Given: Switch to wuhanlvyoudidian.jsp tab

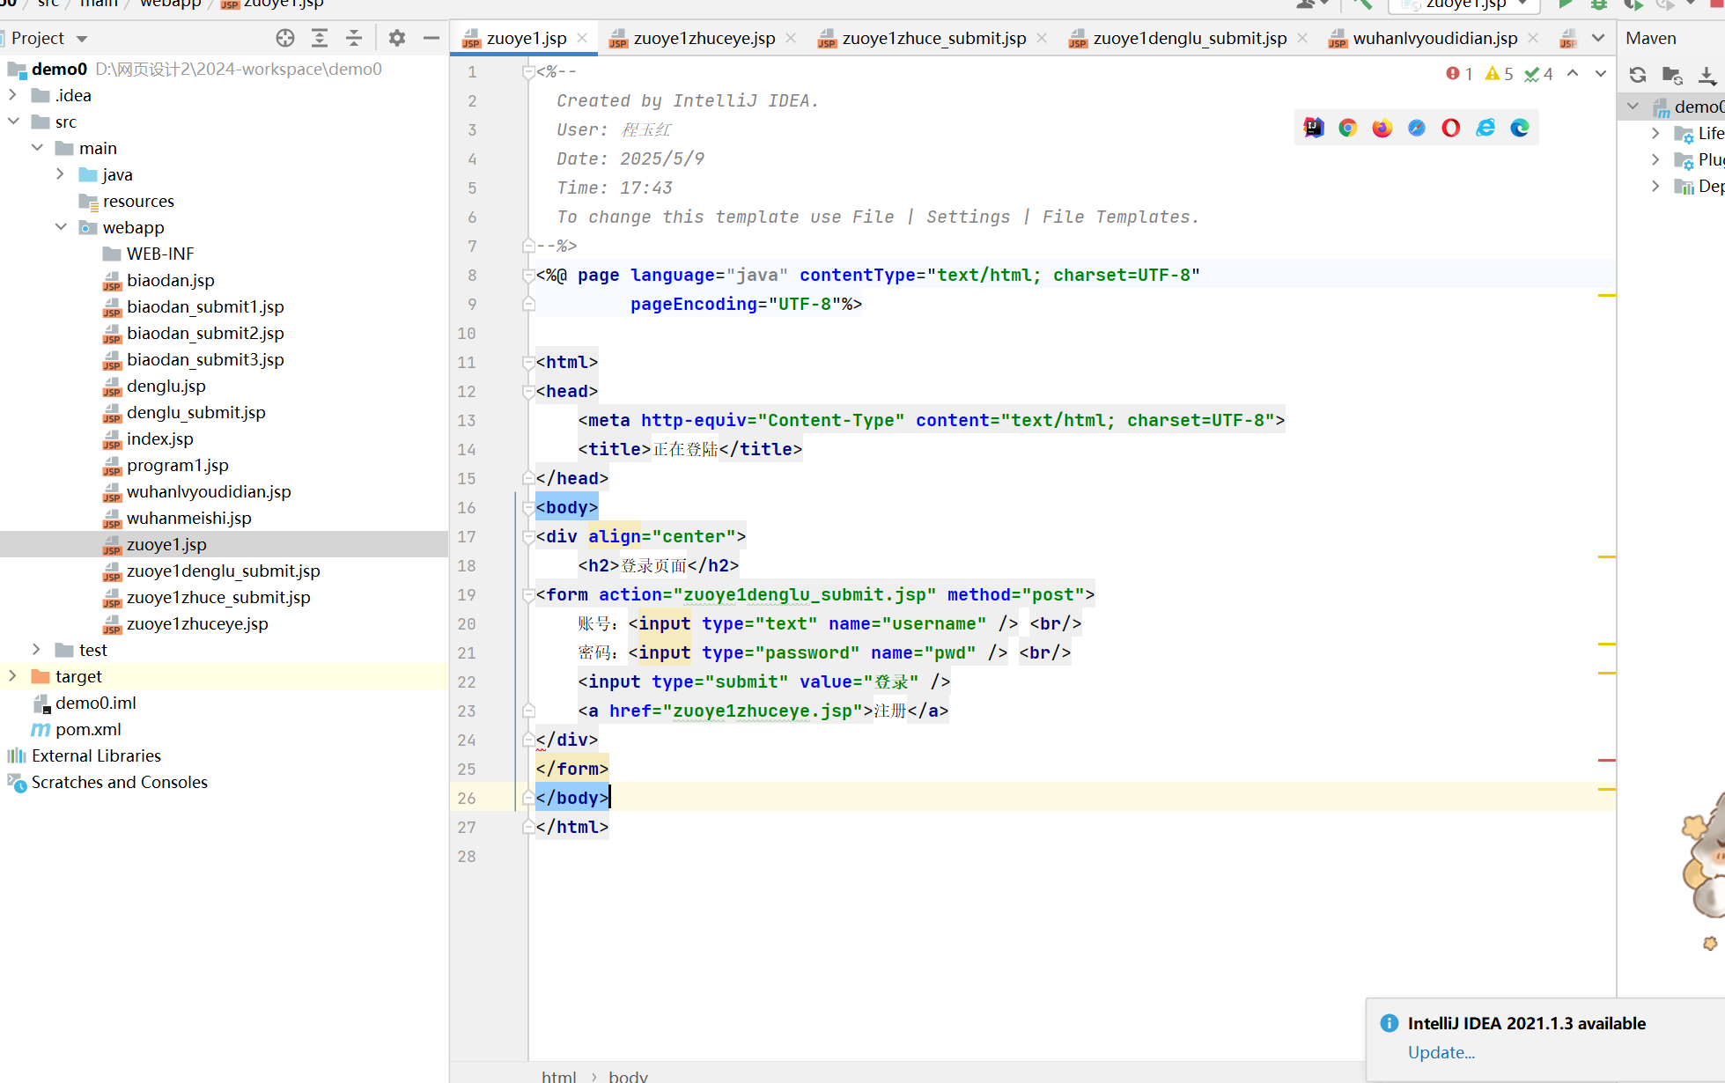Looking at the screenshot, I should click(x=1435, y=38).
